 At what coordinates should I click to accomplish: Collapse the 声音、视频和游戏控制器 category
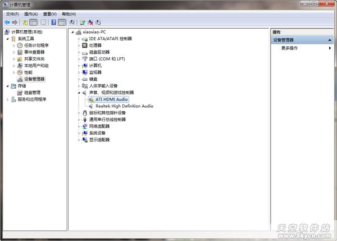(78, 92)
